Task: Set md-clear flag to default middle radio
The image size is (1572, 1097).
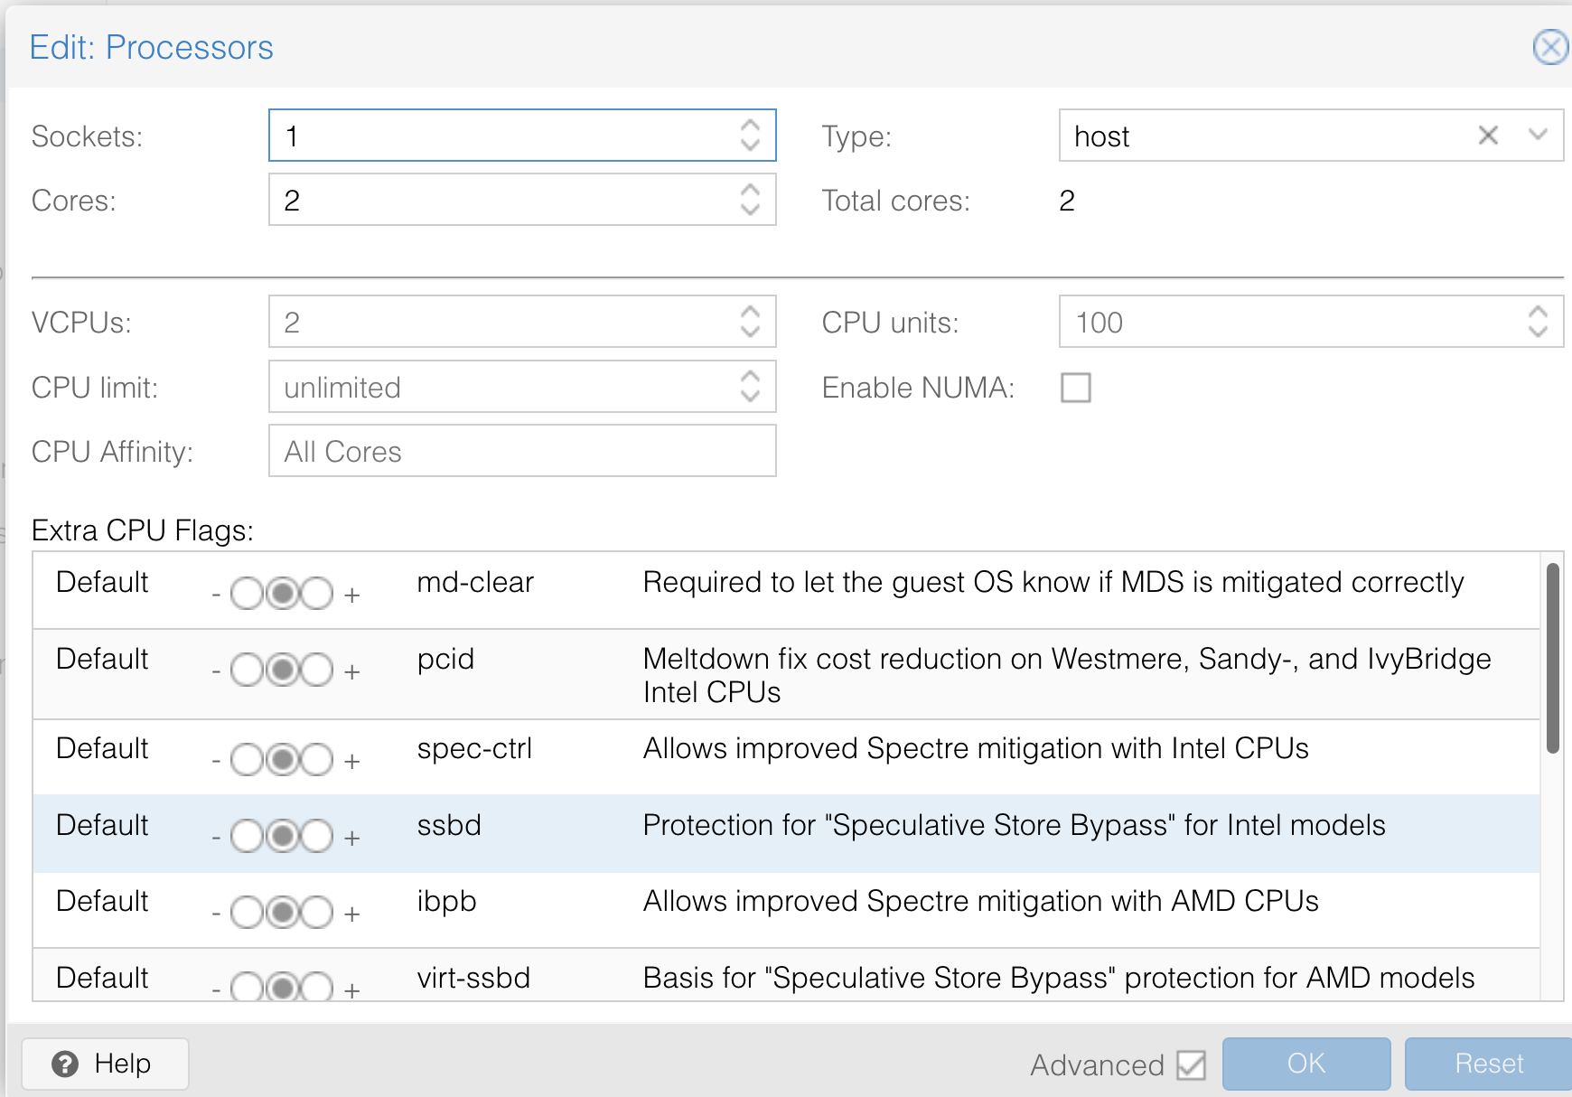Action: tap(283, 594)
